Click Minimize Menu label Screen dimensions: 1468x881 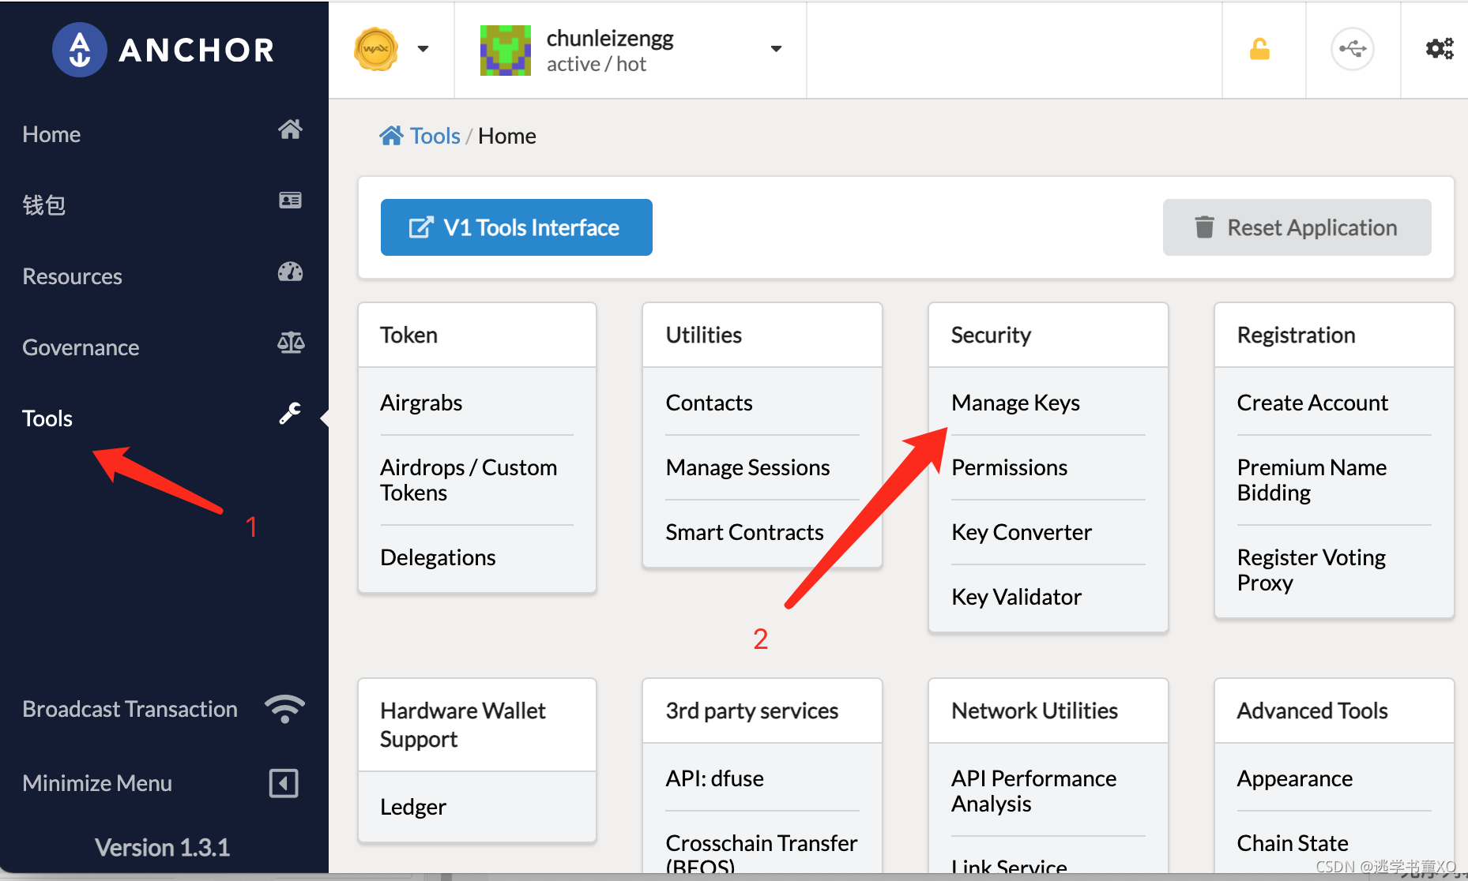(97, 783)
